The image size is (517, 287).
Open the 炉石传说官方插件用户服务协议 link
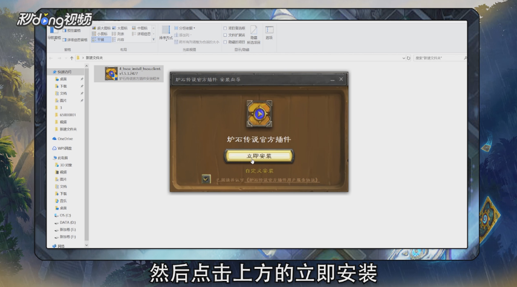point(283,180)
